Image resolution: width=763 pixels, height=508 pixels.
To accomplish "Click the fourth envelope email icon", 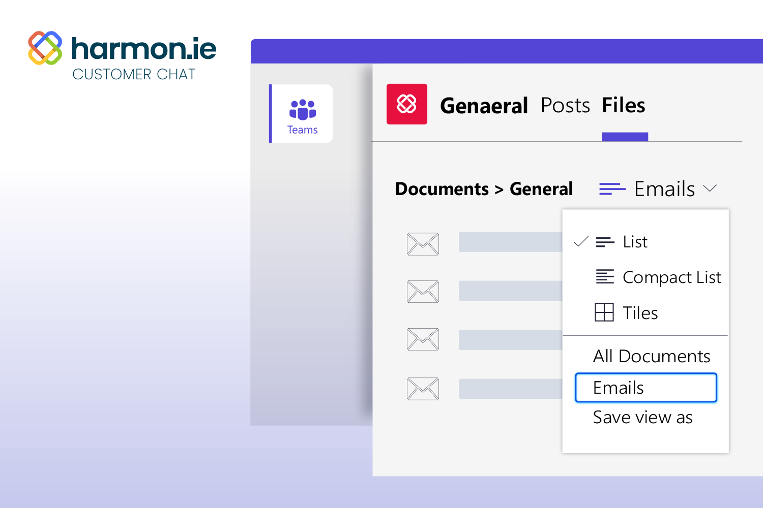I will click(x=423, y=389).
